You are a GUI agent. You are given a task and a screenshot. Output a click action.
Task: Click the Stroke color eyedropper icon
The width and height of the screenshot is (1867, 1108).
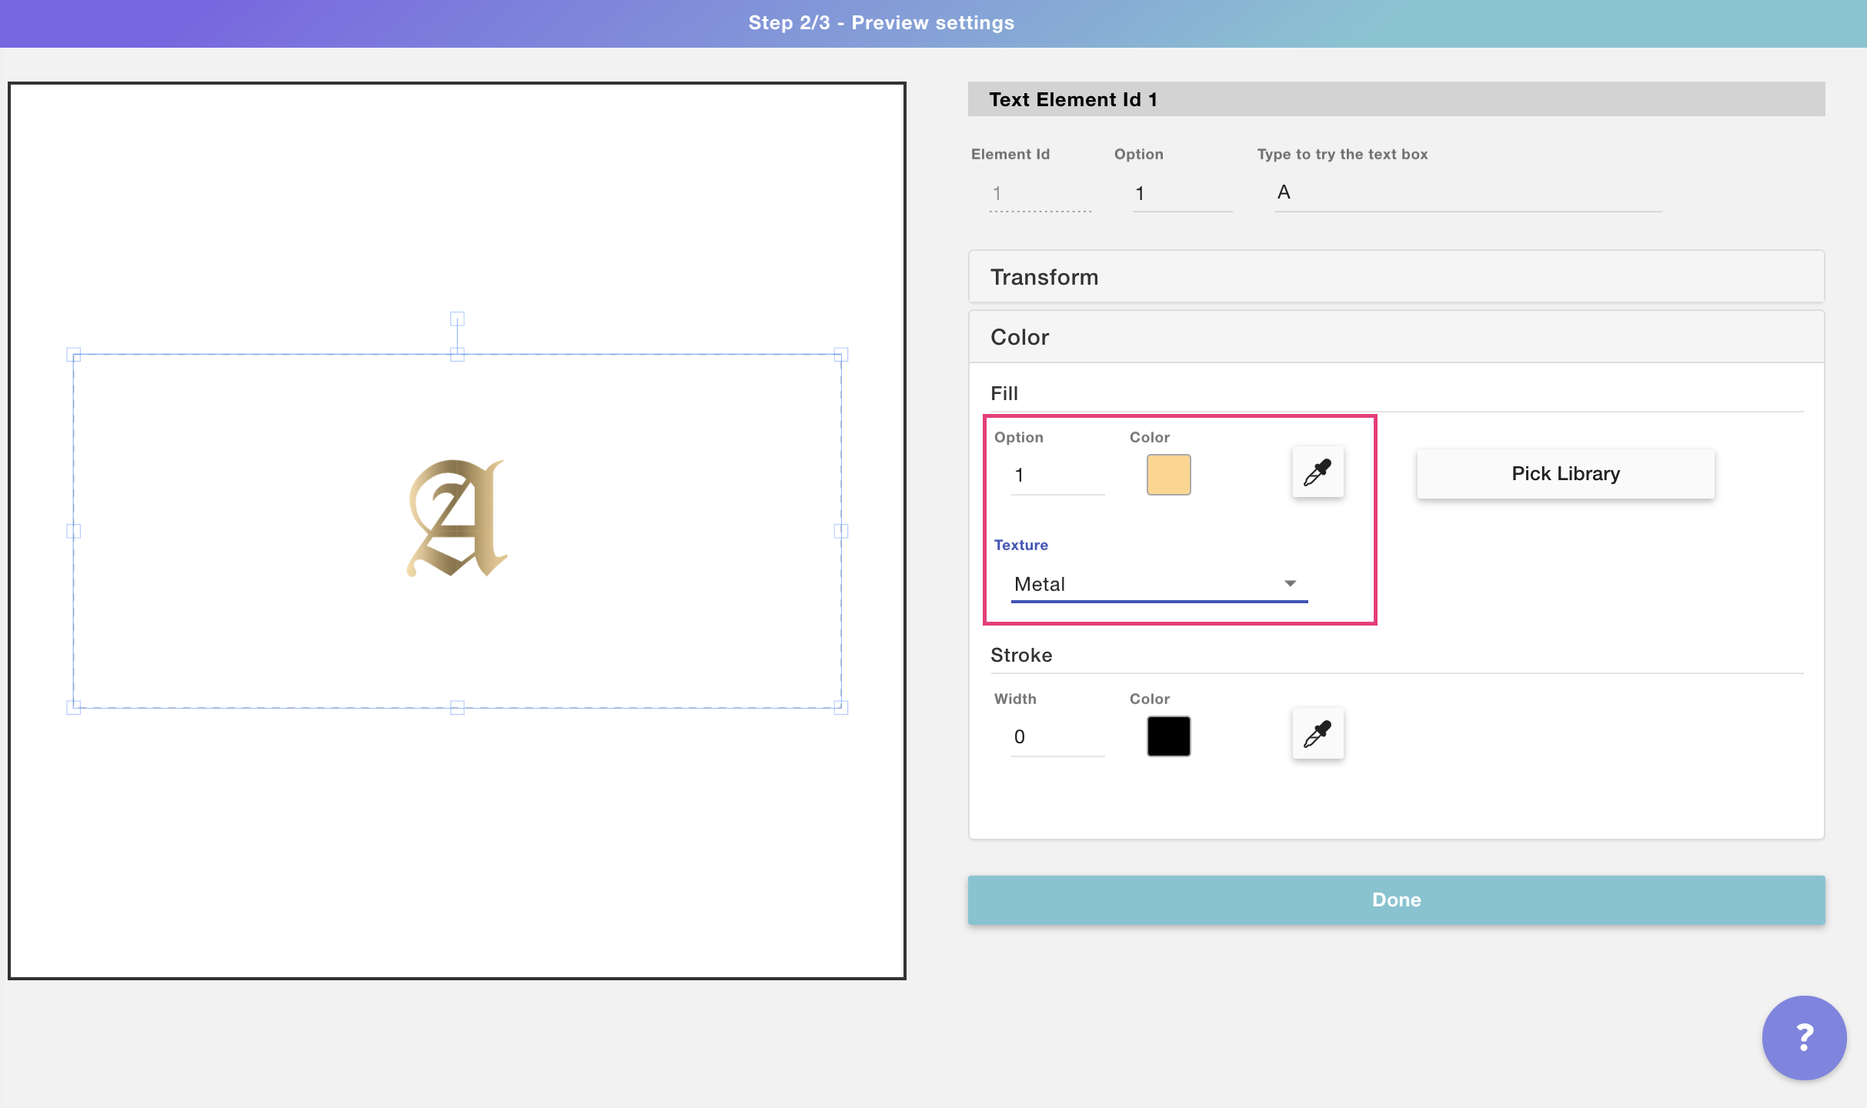coord(1318,734)
